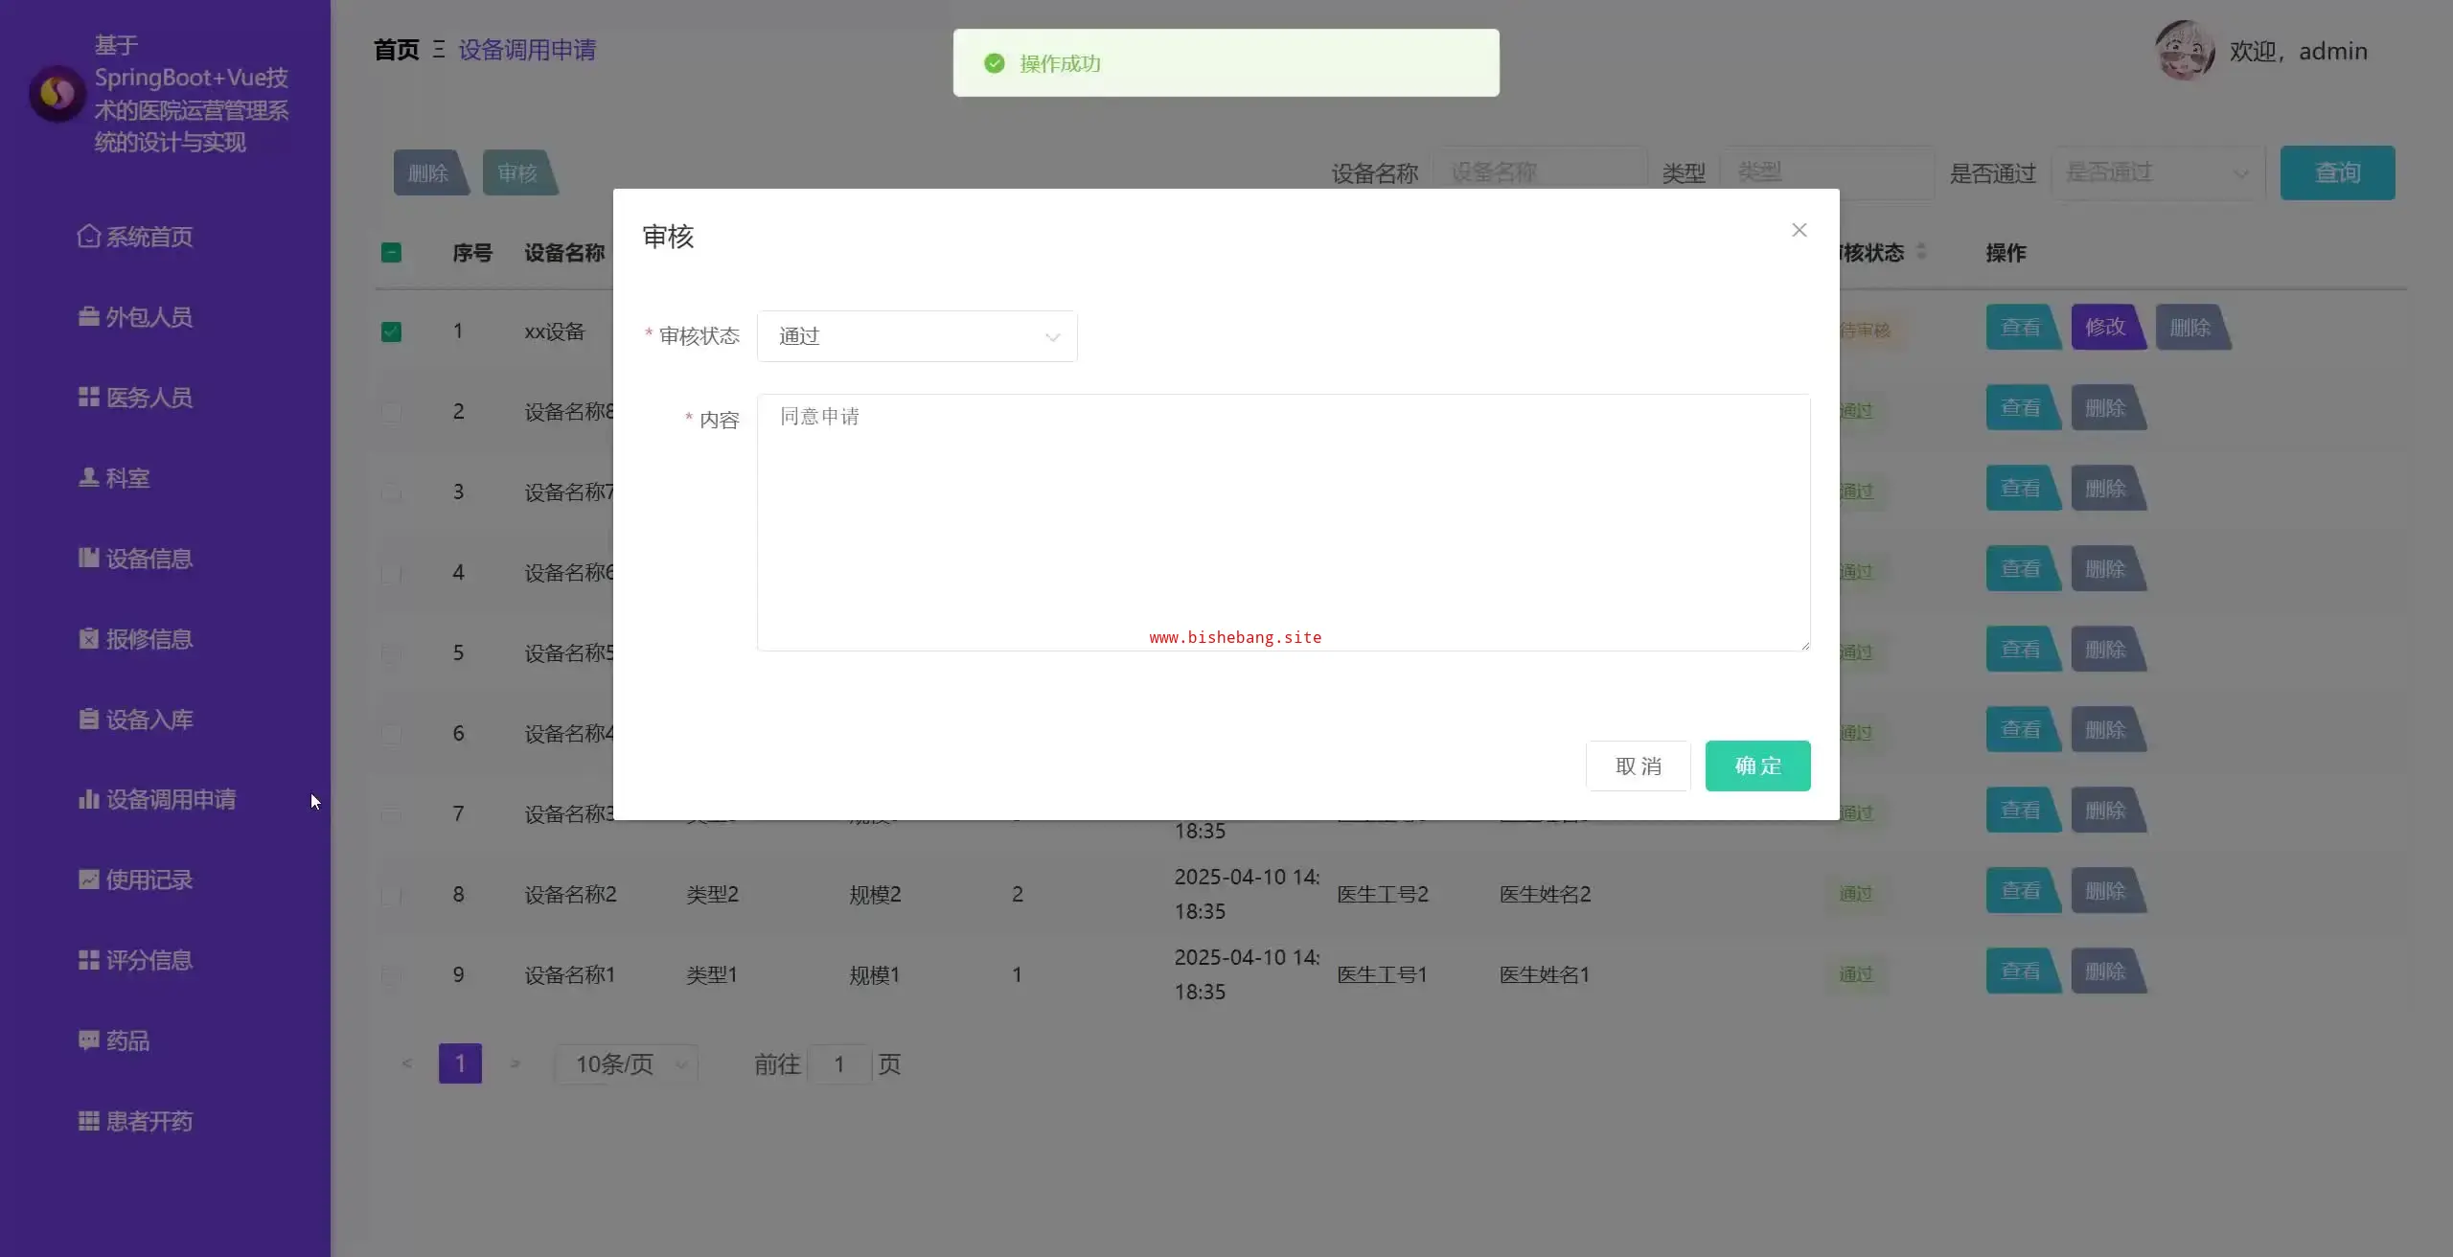Click the 确定 confirm button
This screenshot has height=1257, width=2453.
tap(1756, 766)
